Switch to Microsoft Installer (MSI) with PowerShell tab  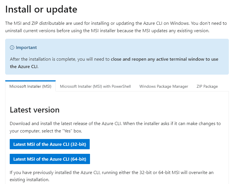95,86
